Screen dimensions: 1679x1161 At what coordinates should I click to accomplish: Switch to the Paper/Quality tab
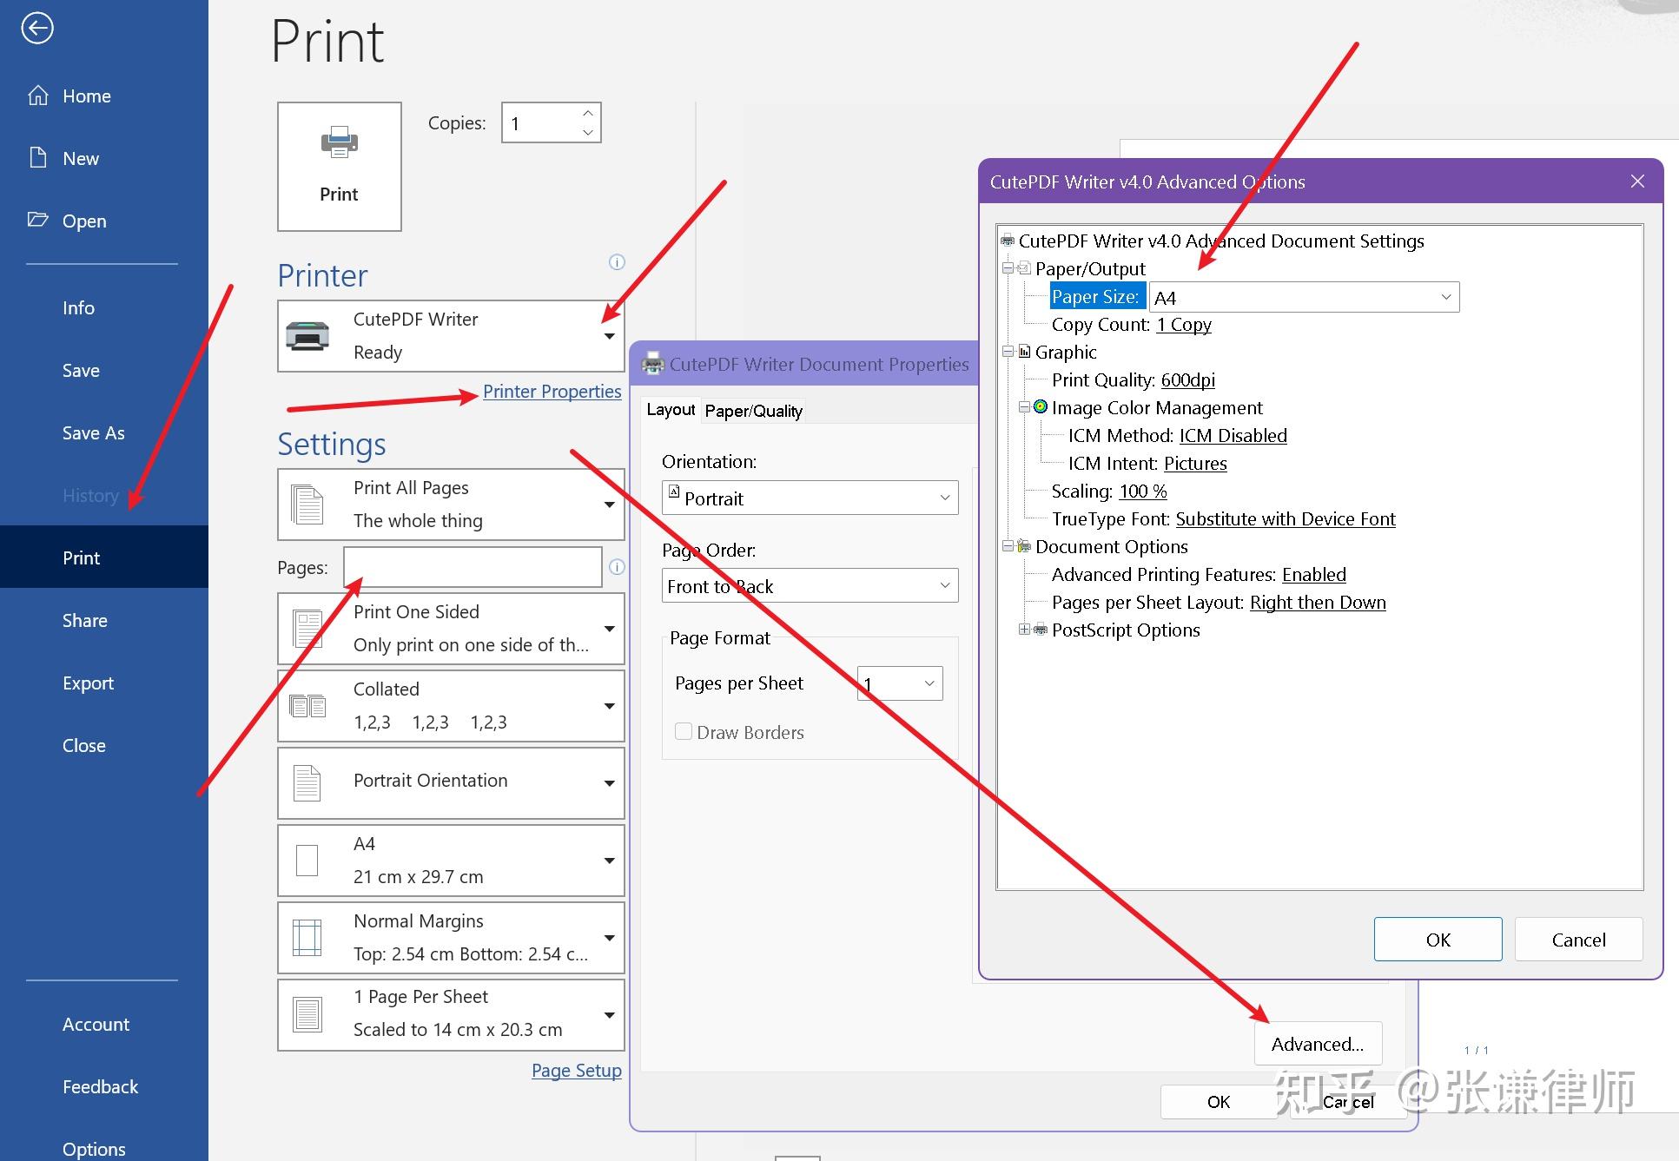(753, 411)
